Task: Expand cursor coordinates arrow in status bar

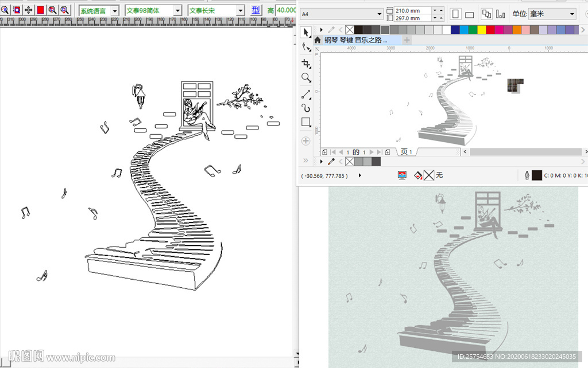Action: coord(359,175)
